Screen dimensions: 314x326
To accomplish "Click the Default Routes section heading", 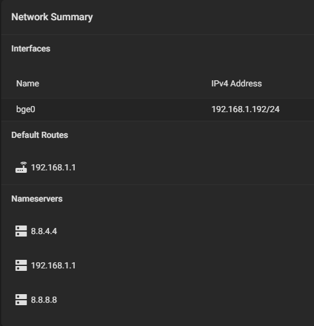I will tap(40, 135).
